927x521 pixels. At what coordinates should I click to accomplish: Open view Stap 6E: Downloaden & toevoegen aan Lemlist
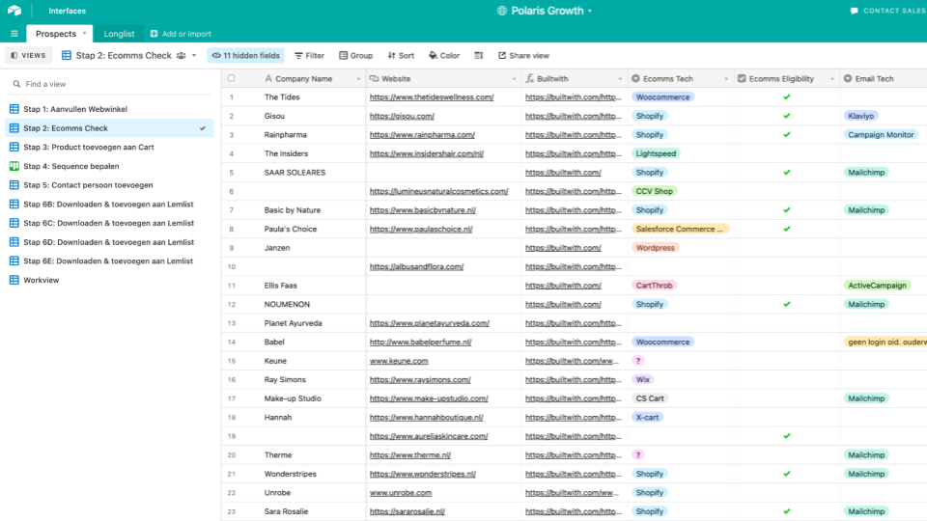[109, 261]
